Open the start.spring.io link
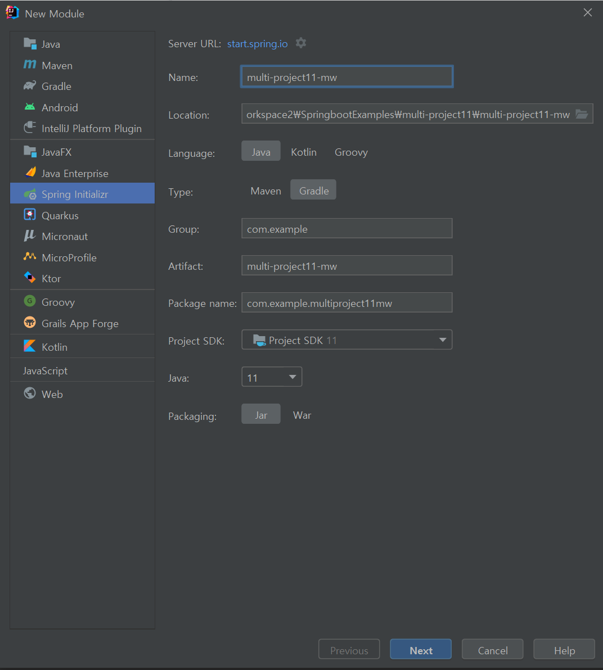The image size is (603, 670). (x=257, y=43)
